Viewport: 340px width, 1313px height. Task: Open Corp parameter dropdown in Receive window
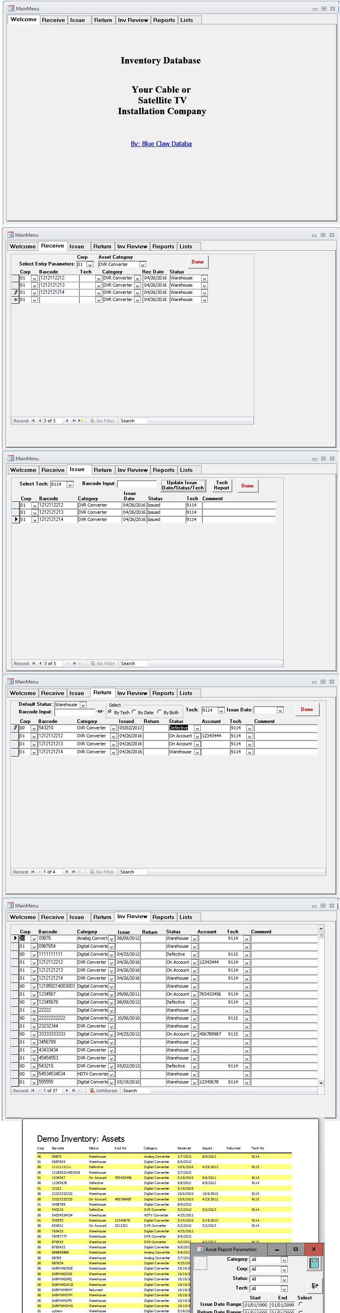(x=90, y=265)
